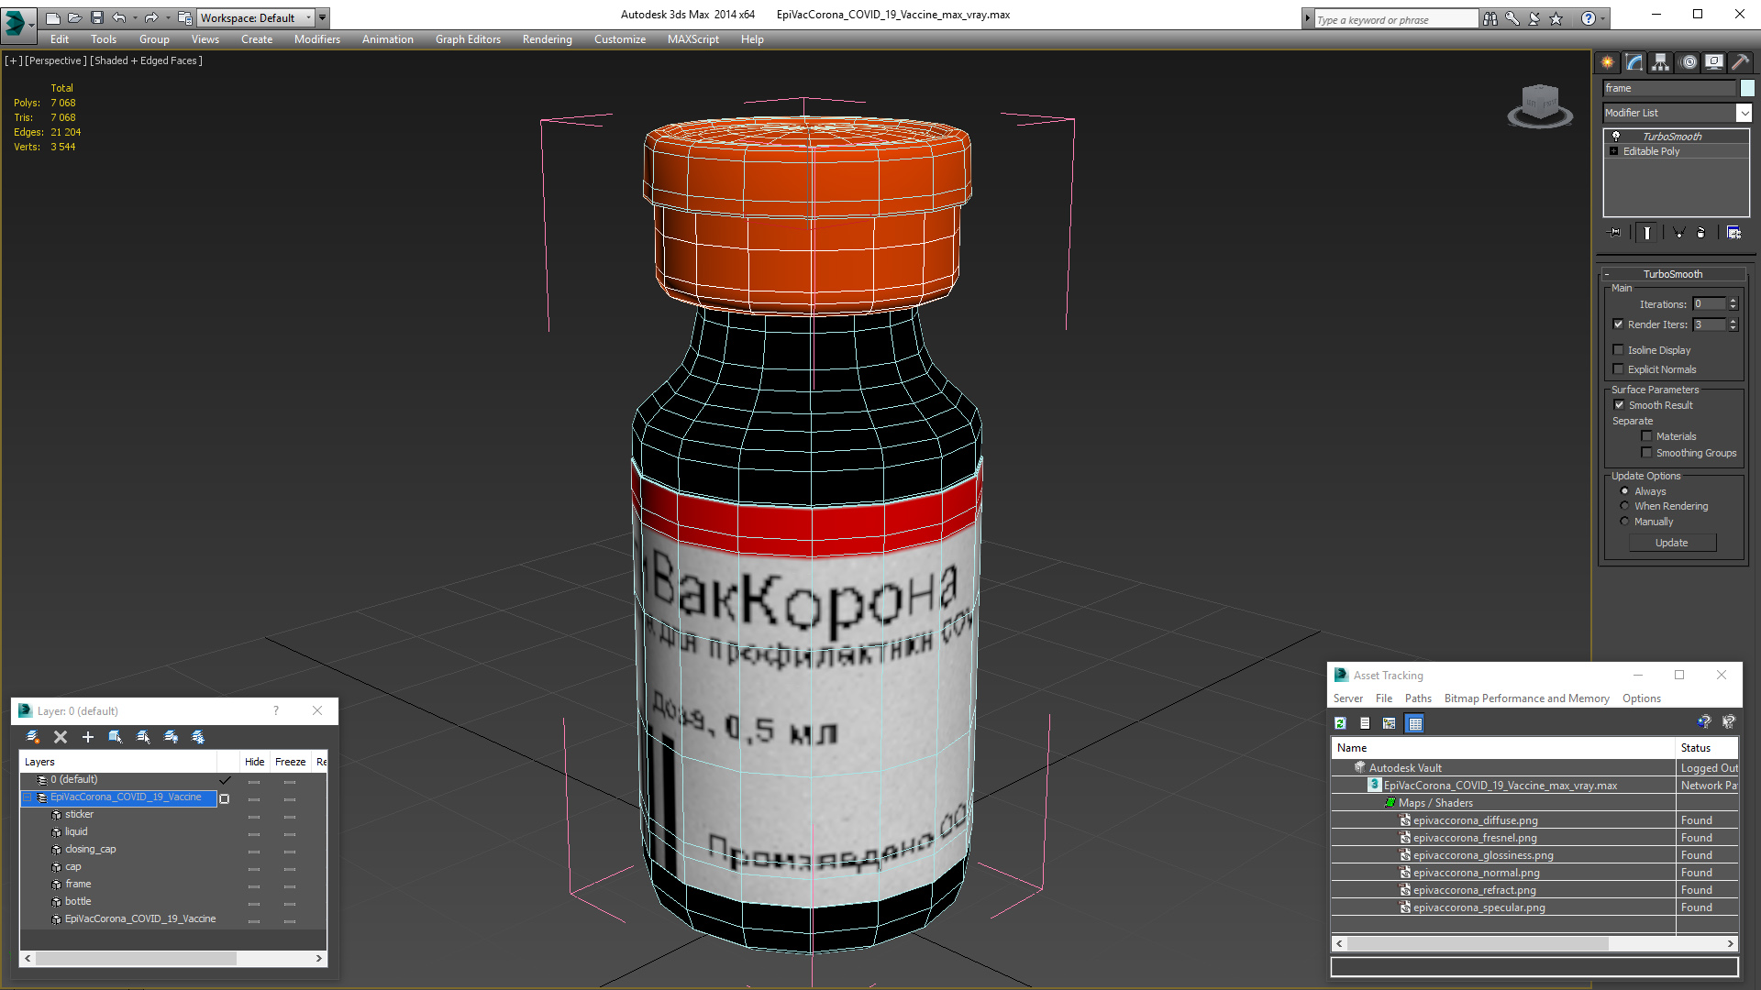Click Delete layer X icon
Viewport: 1761px width, 990px height.
point(61,737)
